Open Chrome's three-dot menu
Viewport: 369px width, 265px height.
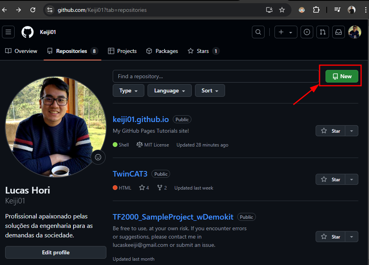(x=365, y=10)
